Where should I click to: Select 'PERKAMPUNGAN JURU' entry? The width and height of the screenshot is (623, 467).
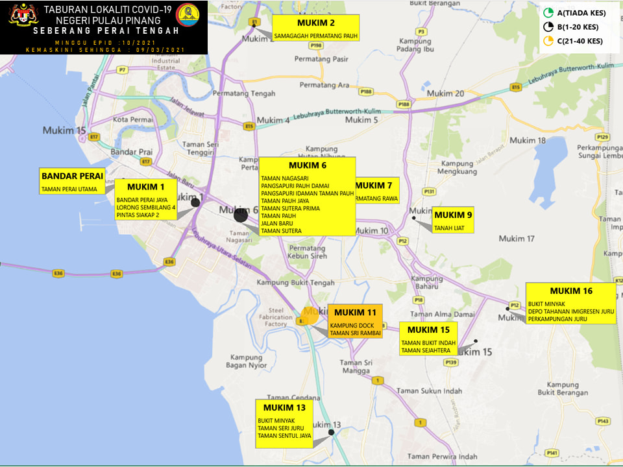pos(557,319)
